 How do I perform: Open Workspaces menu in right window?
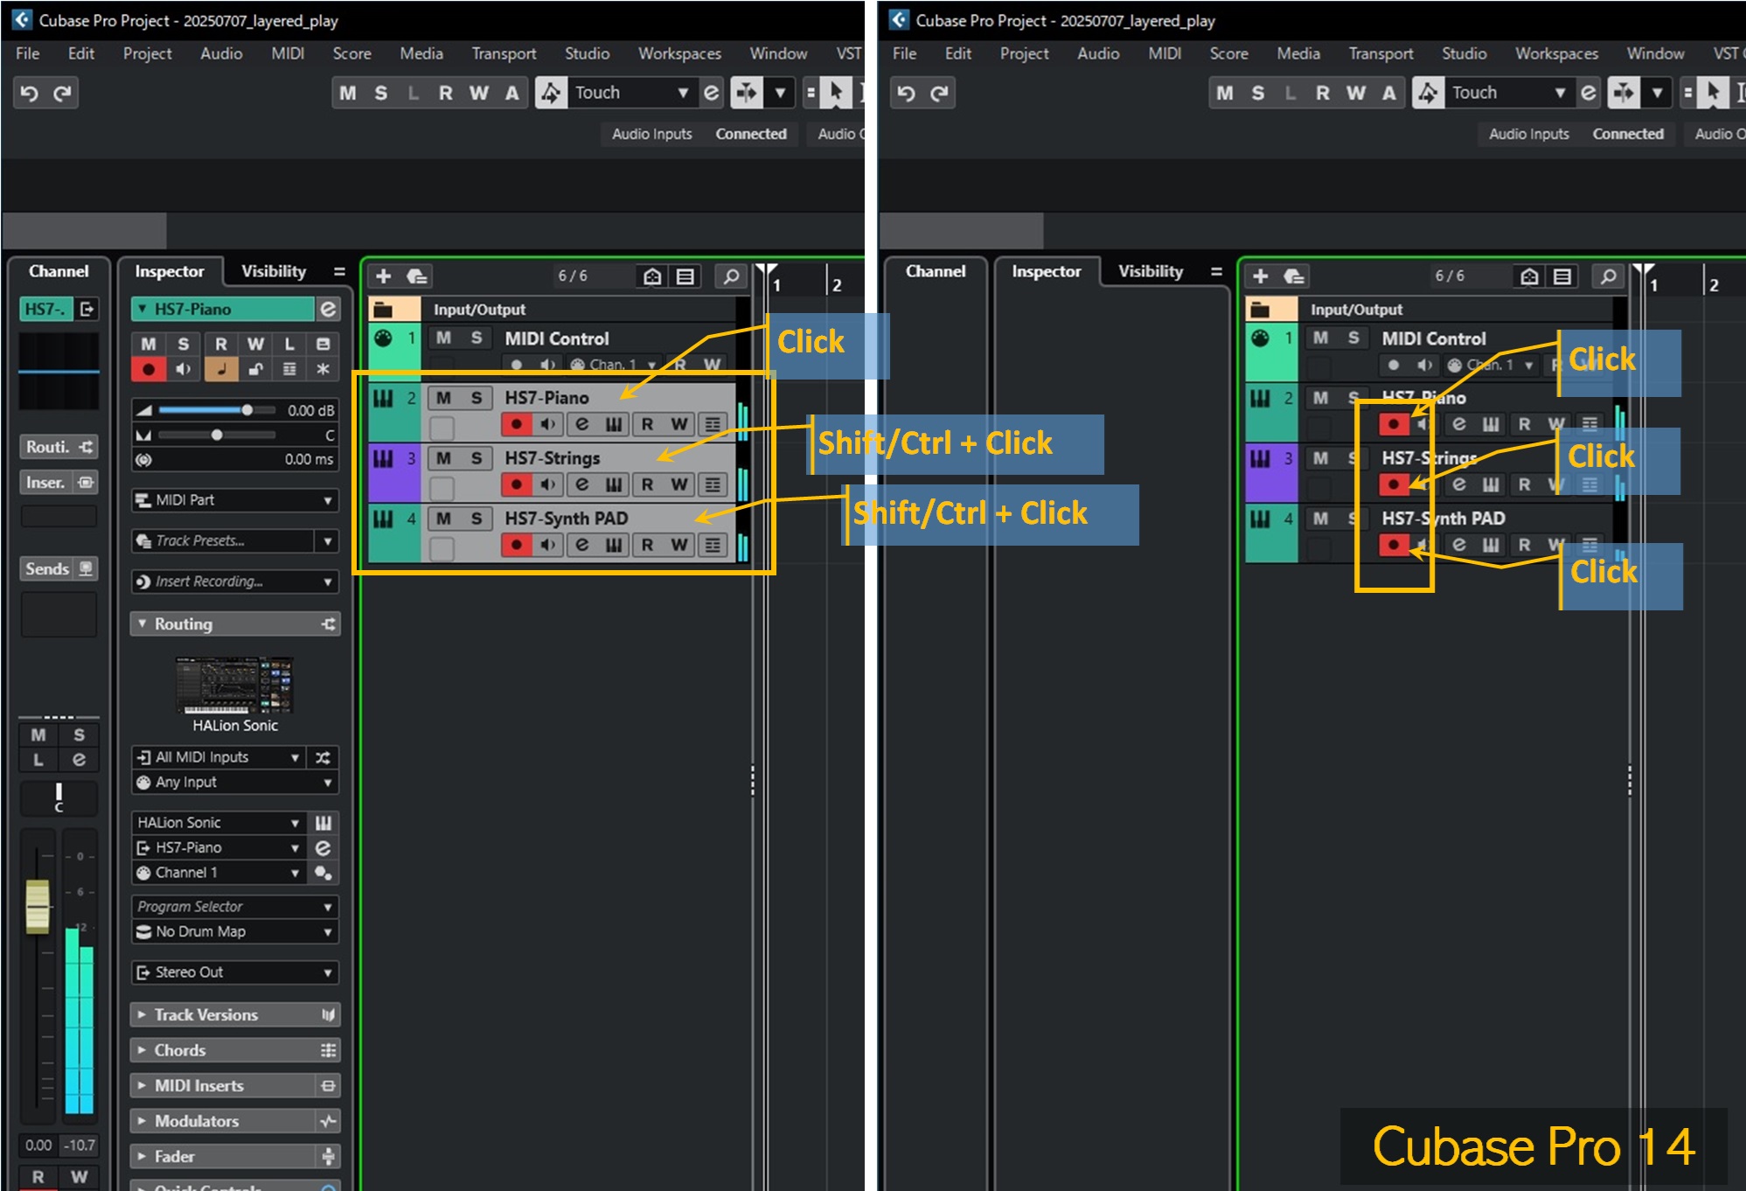click(x=1556, y=53)
